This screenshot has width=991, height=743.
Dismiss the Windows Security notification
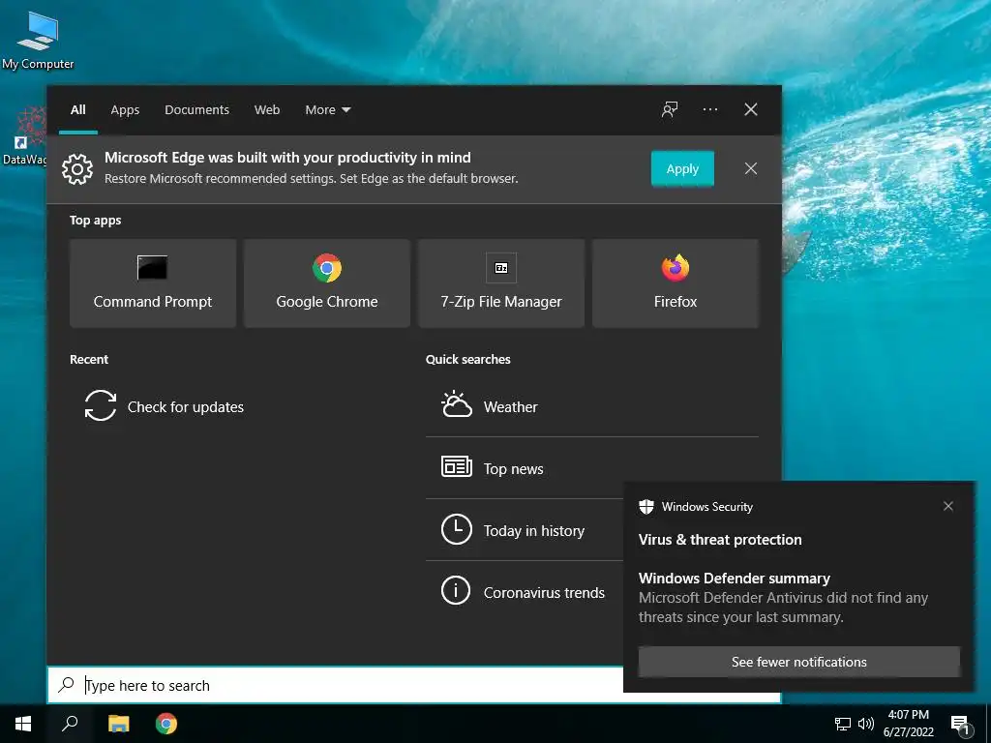pos(947,506)
